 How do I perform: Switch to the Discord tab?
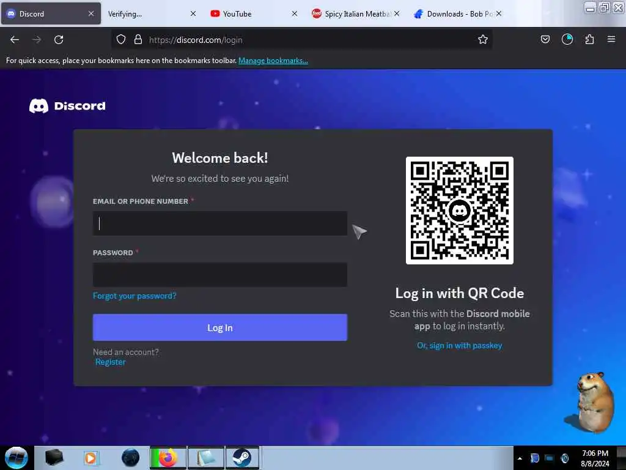coord(51,13)
